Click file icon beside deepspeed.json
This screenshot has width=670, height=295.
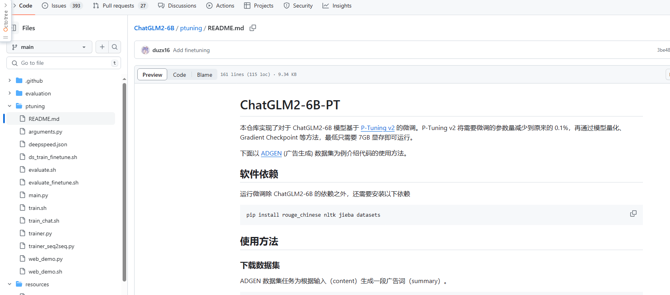pyautogui.click(x=23, y=144)
